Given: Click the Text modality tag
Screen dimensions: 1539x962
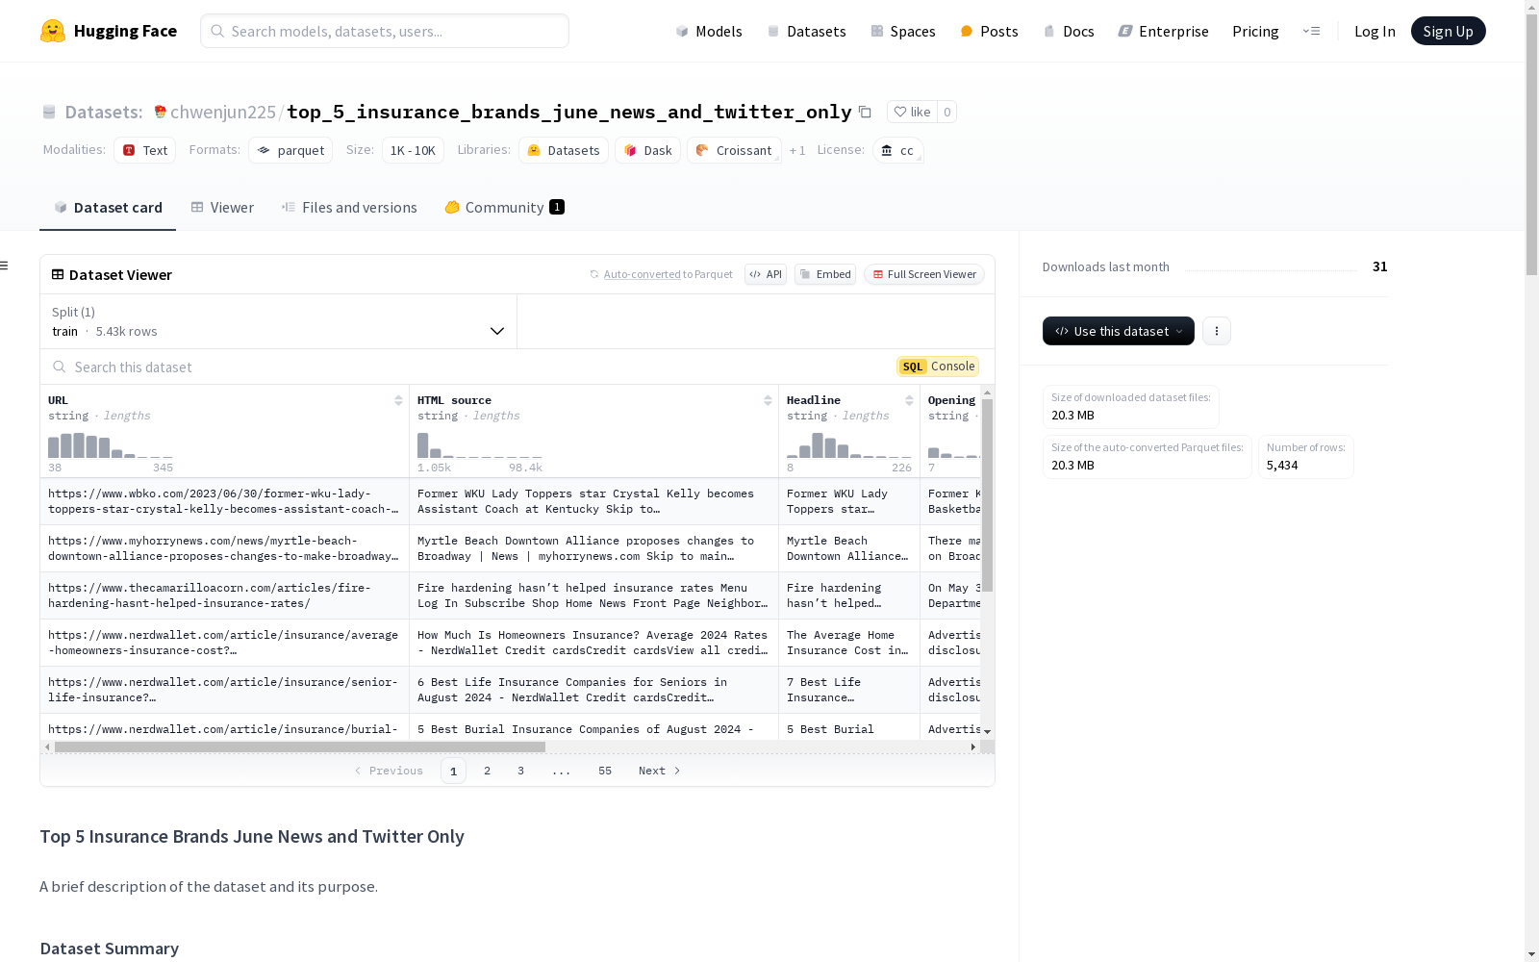Looking at the screenshot, I should [145, 150].
